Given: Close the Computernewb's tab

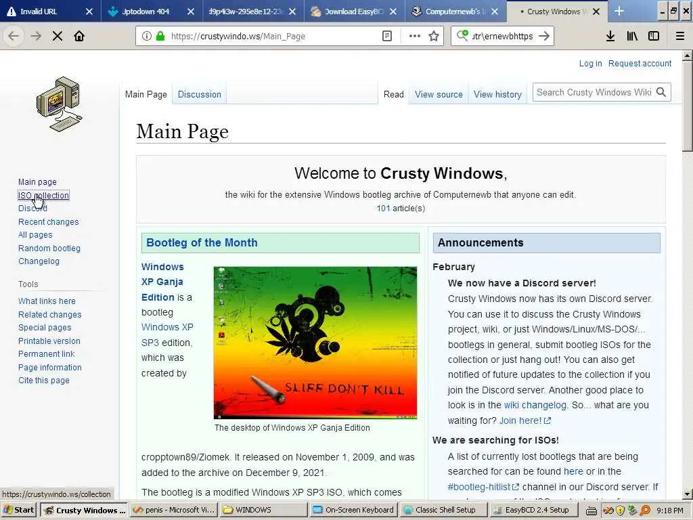Looking at the screenshot, I should coord(495,12).
